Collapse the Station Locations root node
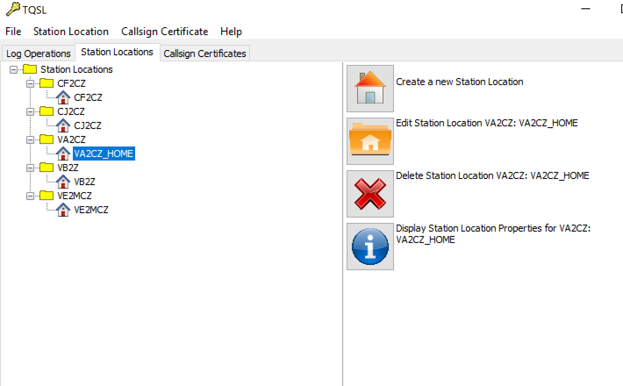Screen dimensions: 623x386 (14, 69)
